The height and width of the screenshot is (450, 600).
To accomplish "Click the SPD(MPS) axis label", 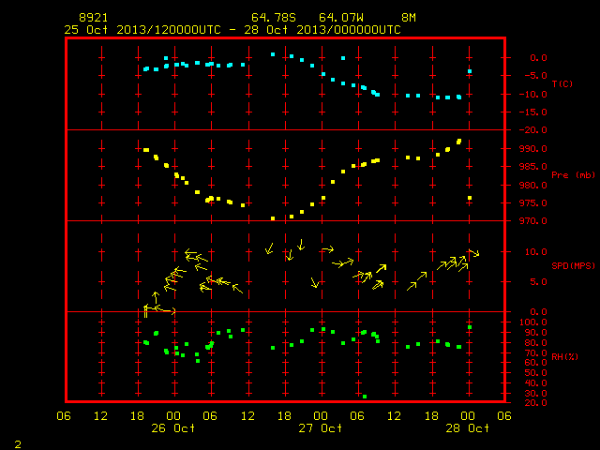I will [x=573, y=265].
